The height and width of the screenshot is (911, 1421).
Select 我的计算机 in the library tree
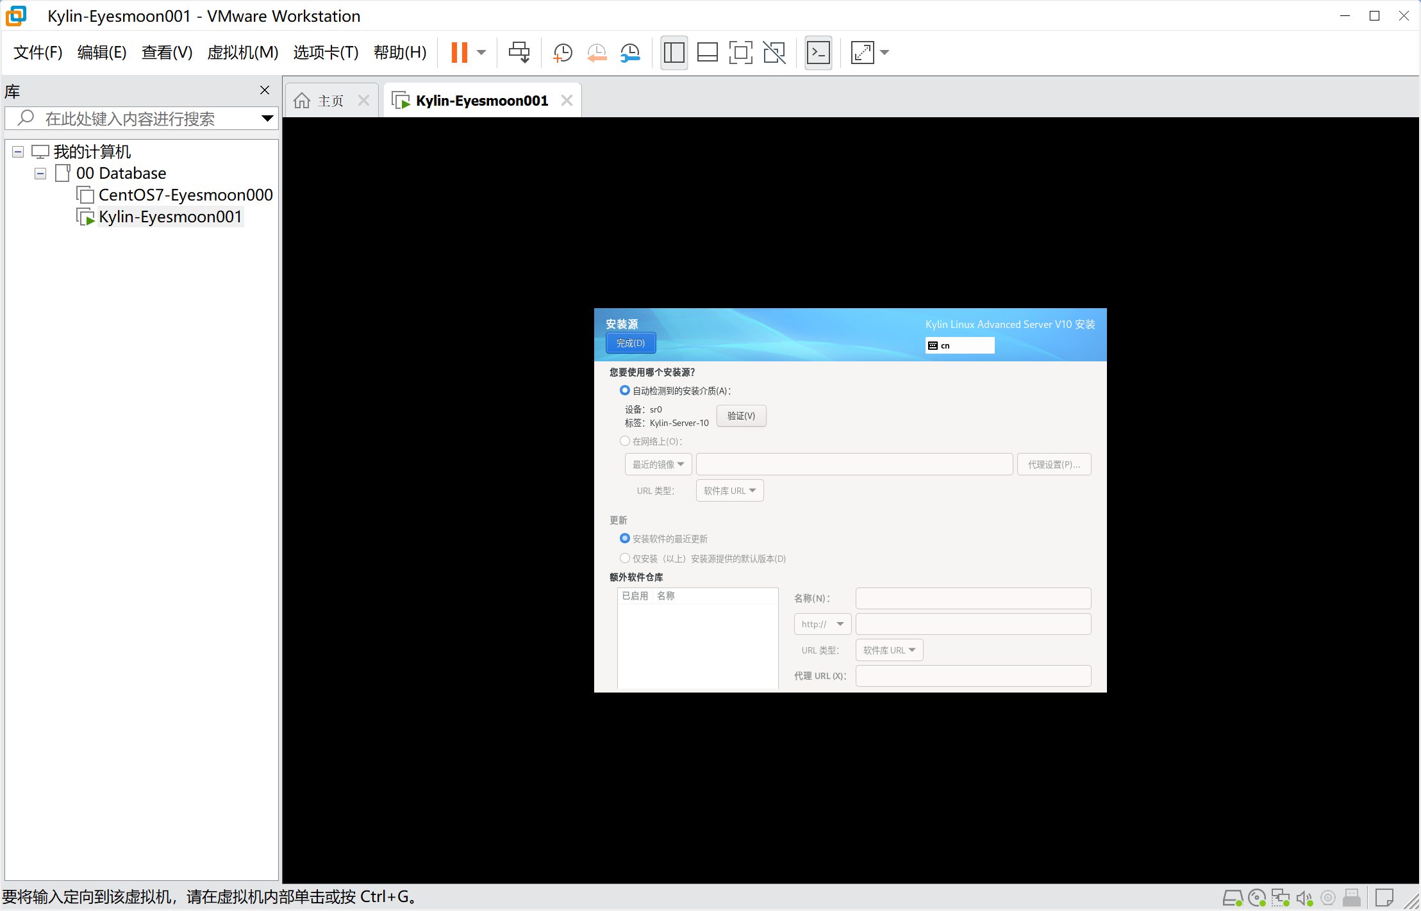pos(92,152)
